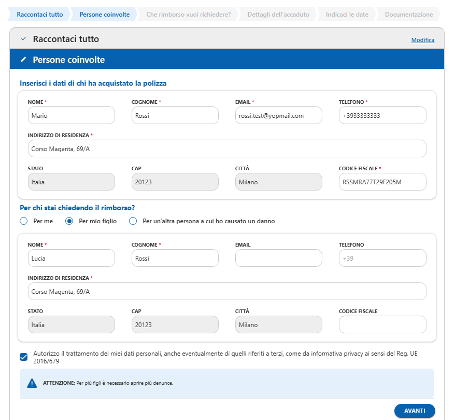Image resolution: width=455 pixels, height=420 pixels.
Task: Go to the 'Raccontaci tutto' step tab
Action: click(39, 15)
